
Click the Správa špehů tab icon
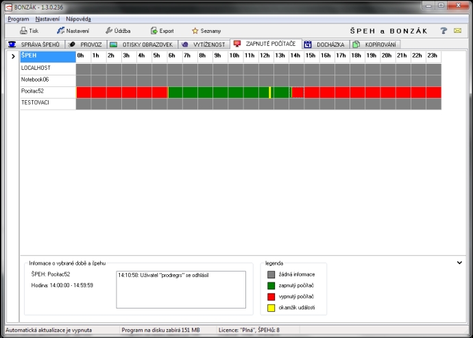[x=12, y=45]
